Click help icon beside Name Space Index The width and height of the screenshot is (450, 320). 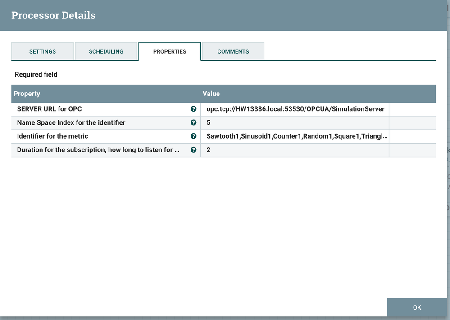pyautogui.click(x=194, y=122)
